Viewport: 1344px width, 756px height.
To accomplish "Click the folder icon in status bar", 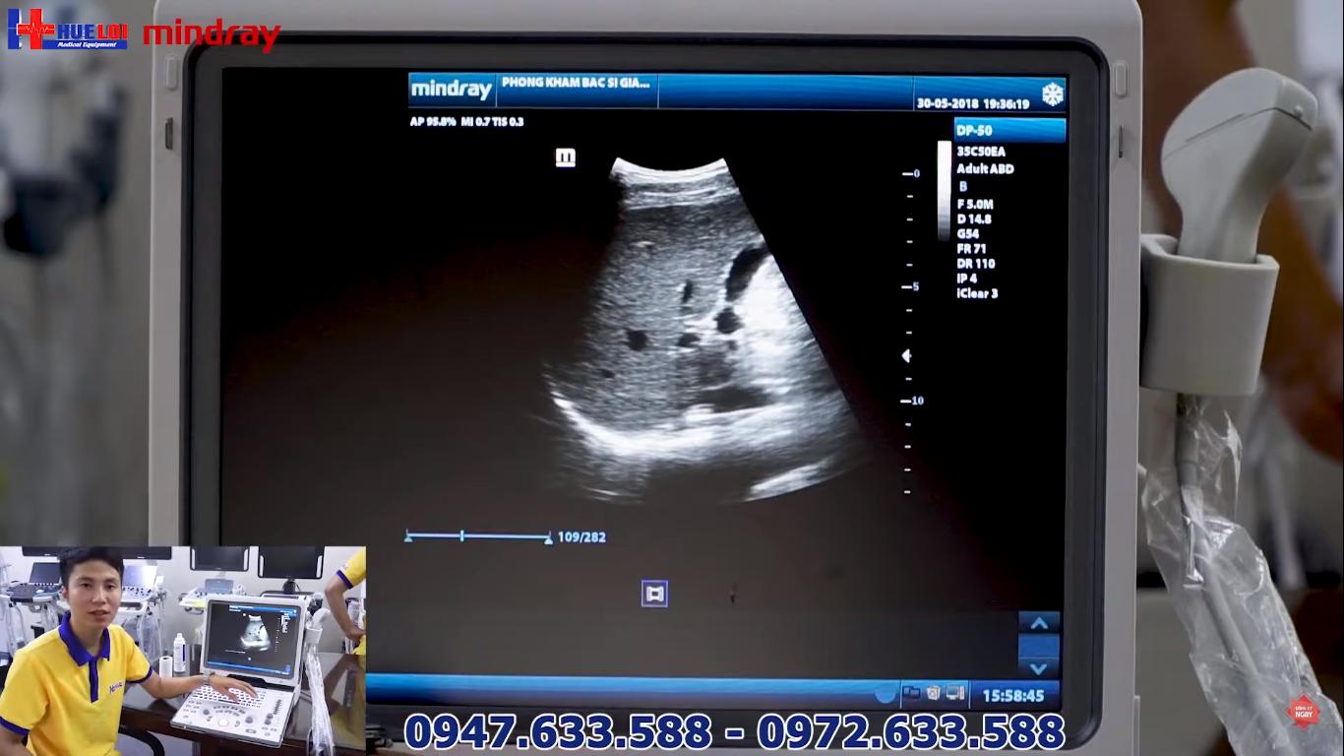I will pos(911,694).
